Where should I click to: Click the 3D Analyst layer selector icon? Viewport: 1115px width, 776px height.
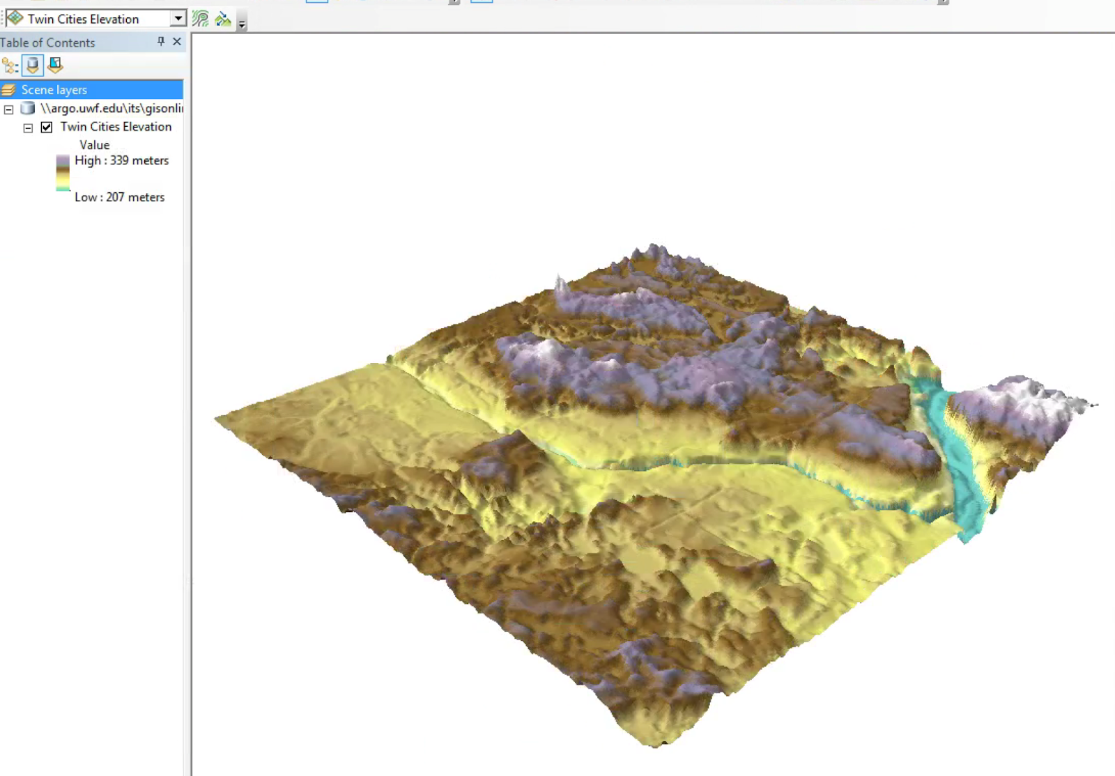click(x=15, y=18)
